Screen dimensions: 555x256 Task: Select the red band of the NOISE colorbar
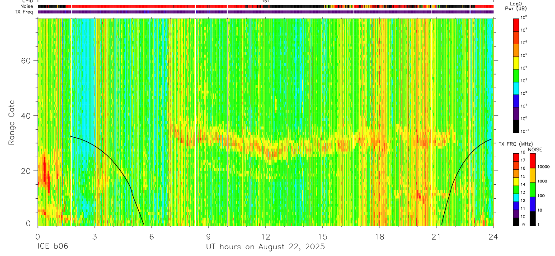pyautogui.click(x=533, y=161)
